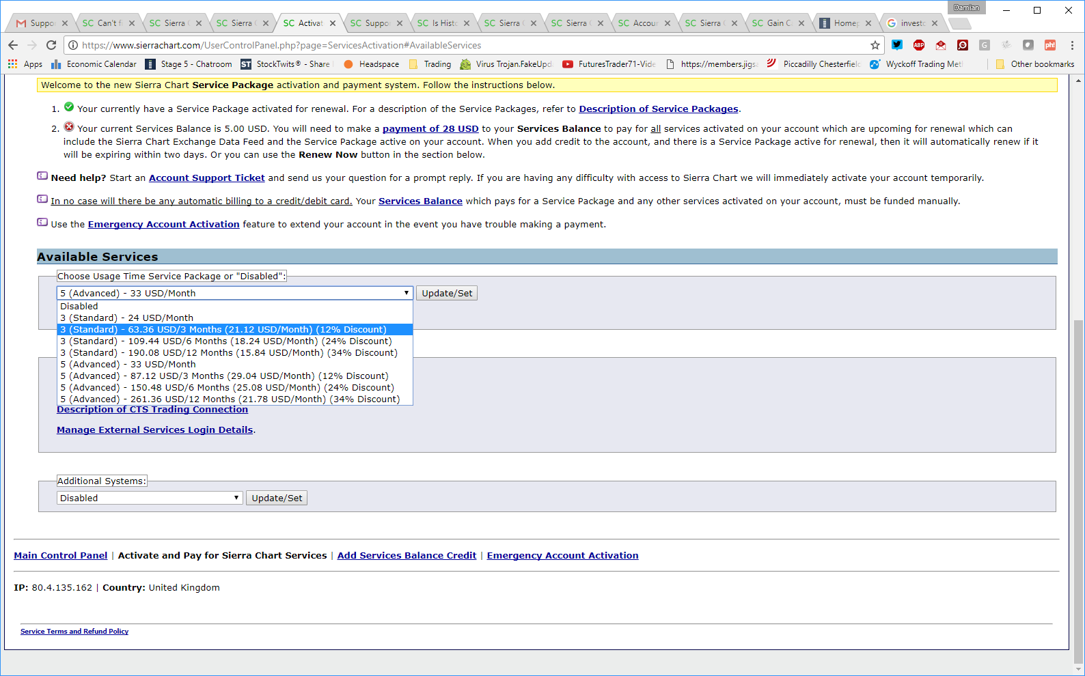Screen dimensions: 1085x676
Task: Switch to the Can't f tab
Action: point(107,23)
